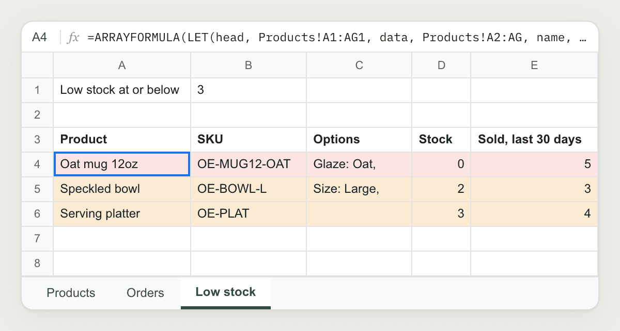Click Speckled bowl sold value 3
620x331 pixels.
(534, 189)
